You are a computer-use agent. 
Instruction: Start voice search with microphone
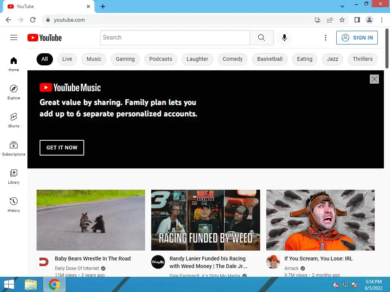point(284,38)
